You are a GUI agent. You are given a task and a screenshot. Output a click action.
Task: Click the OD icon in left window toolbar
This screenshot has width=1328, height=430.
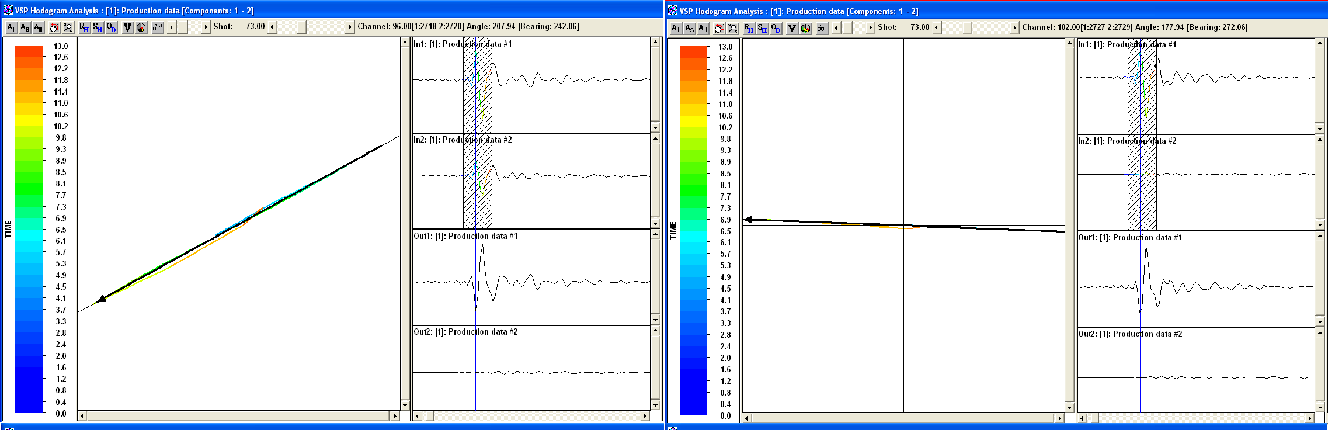coord(111,27)
